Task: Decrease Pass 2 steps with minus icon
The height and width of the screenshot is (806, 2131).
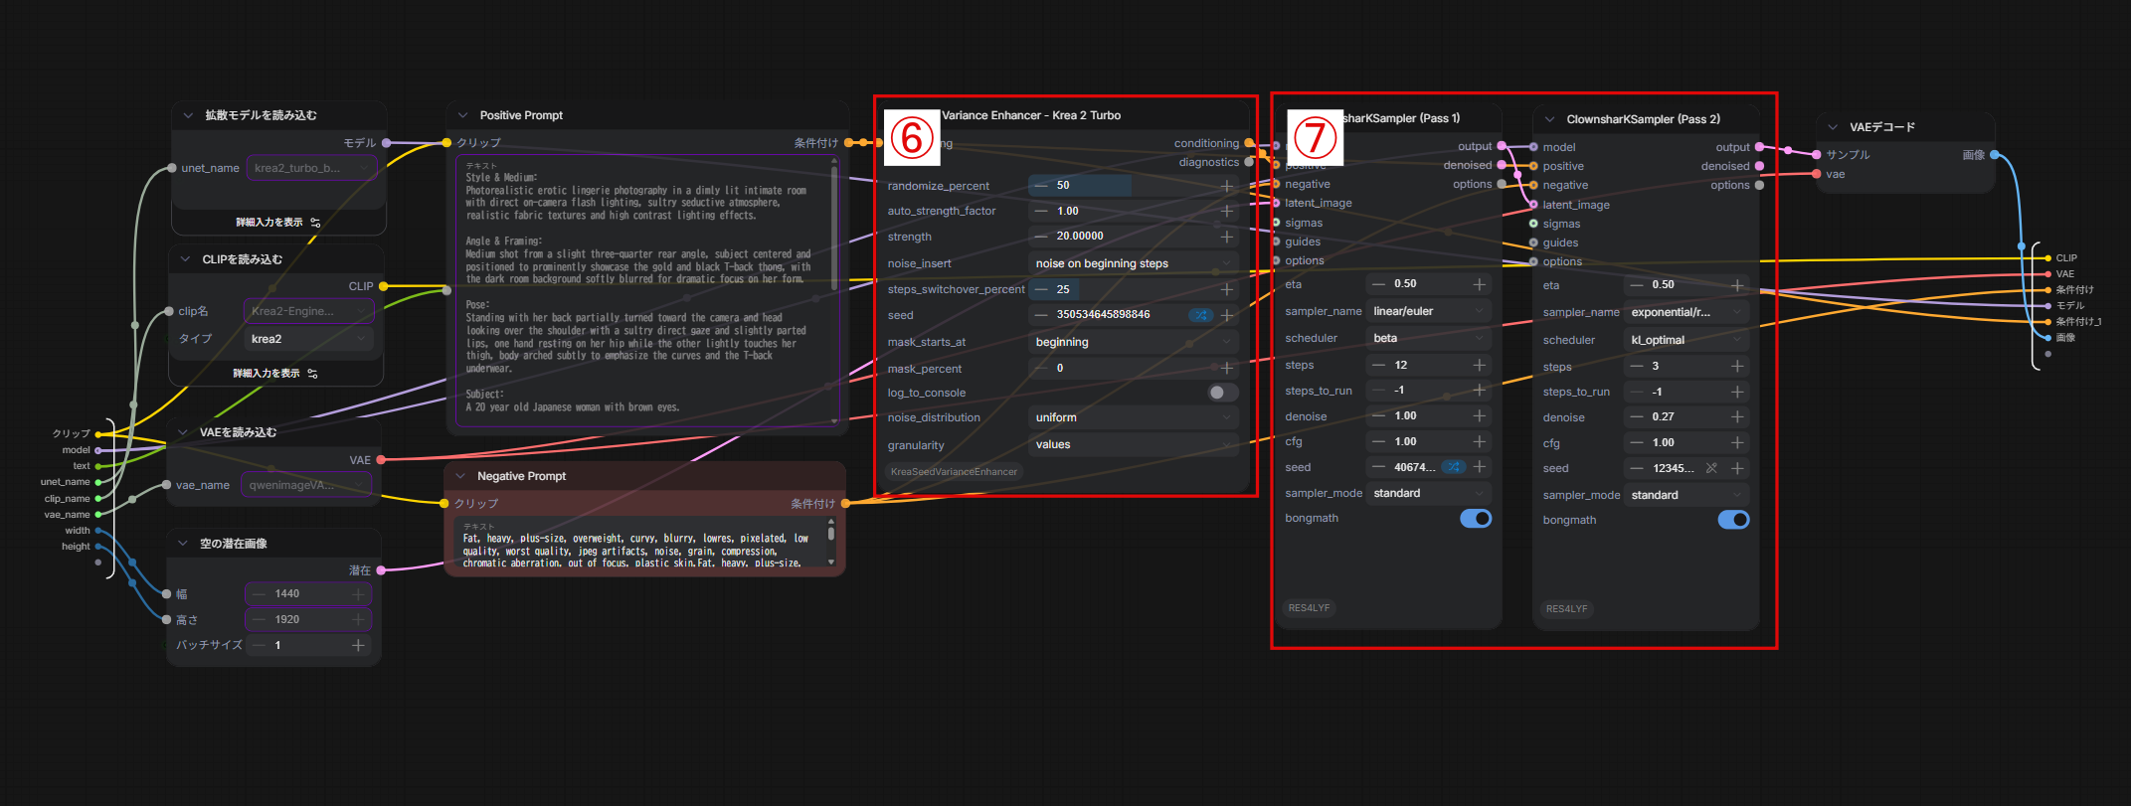Action: [x=1637, y=366]
